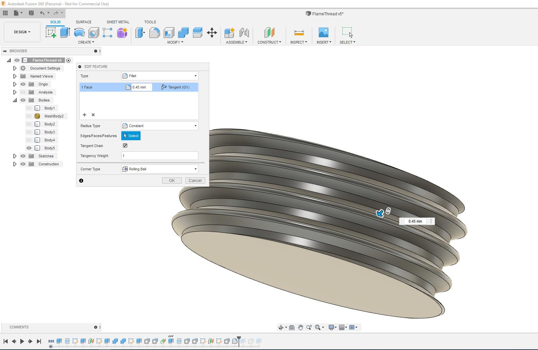Open the dialog info icon
538x350 pixels.
(81, 181)
